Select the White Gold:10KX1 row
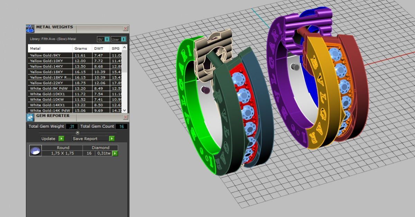 75,94
